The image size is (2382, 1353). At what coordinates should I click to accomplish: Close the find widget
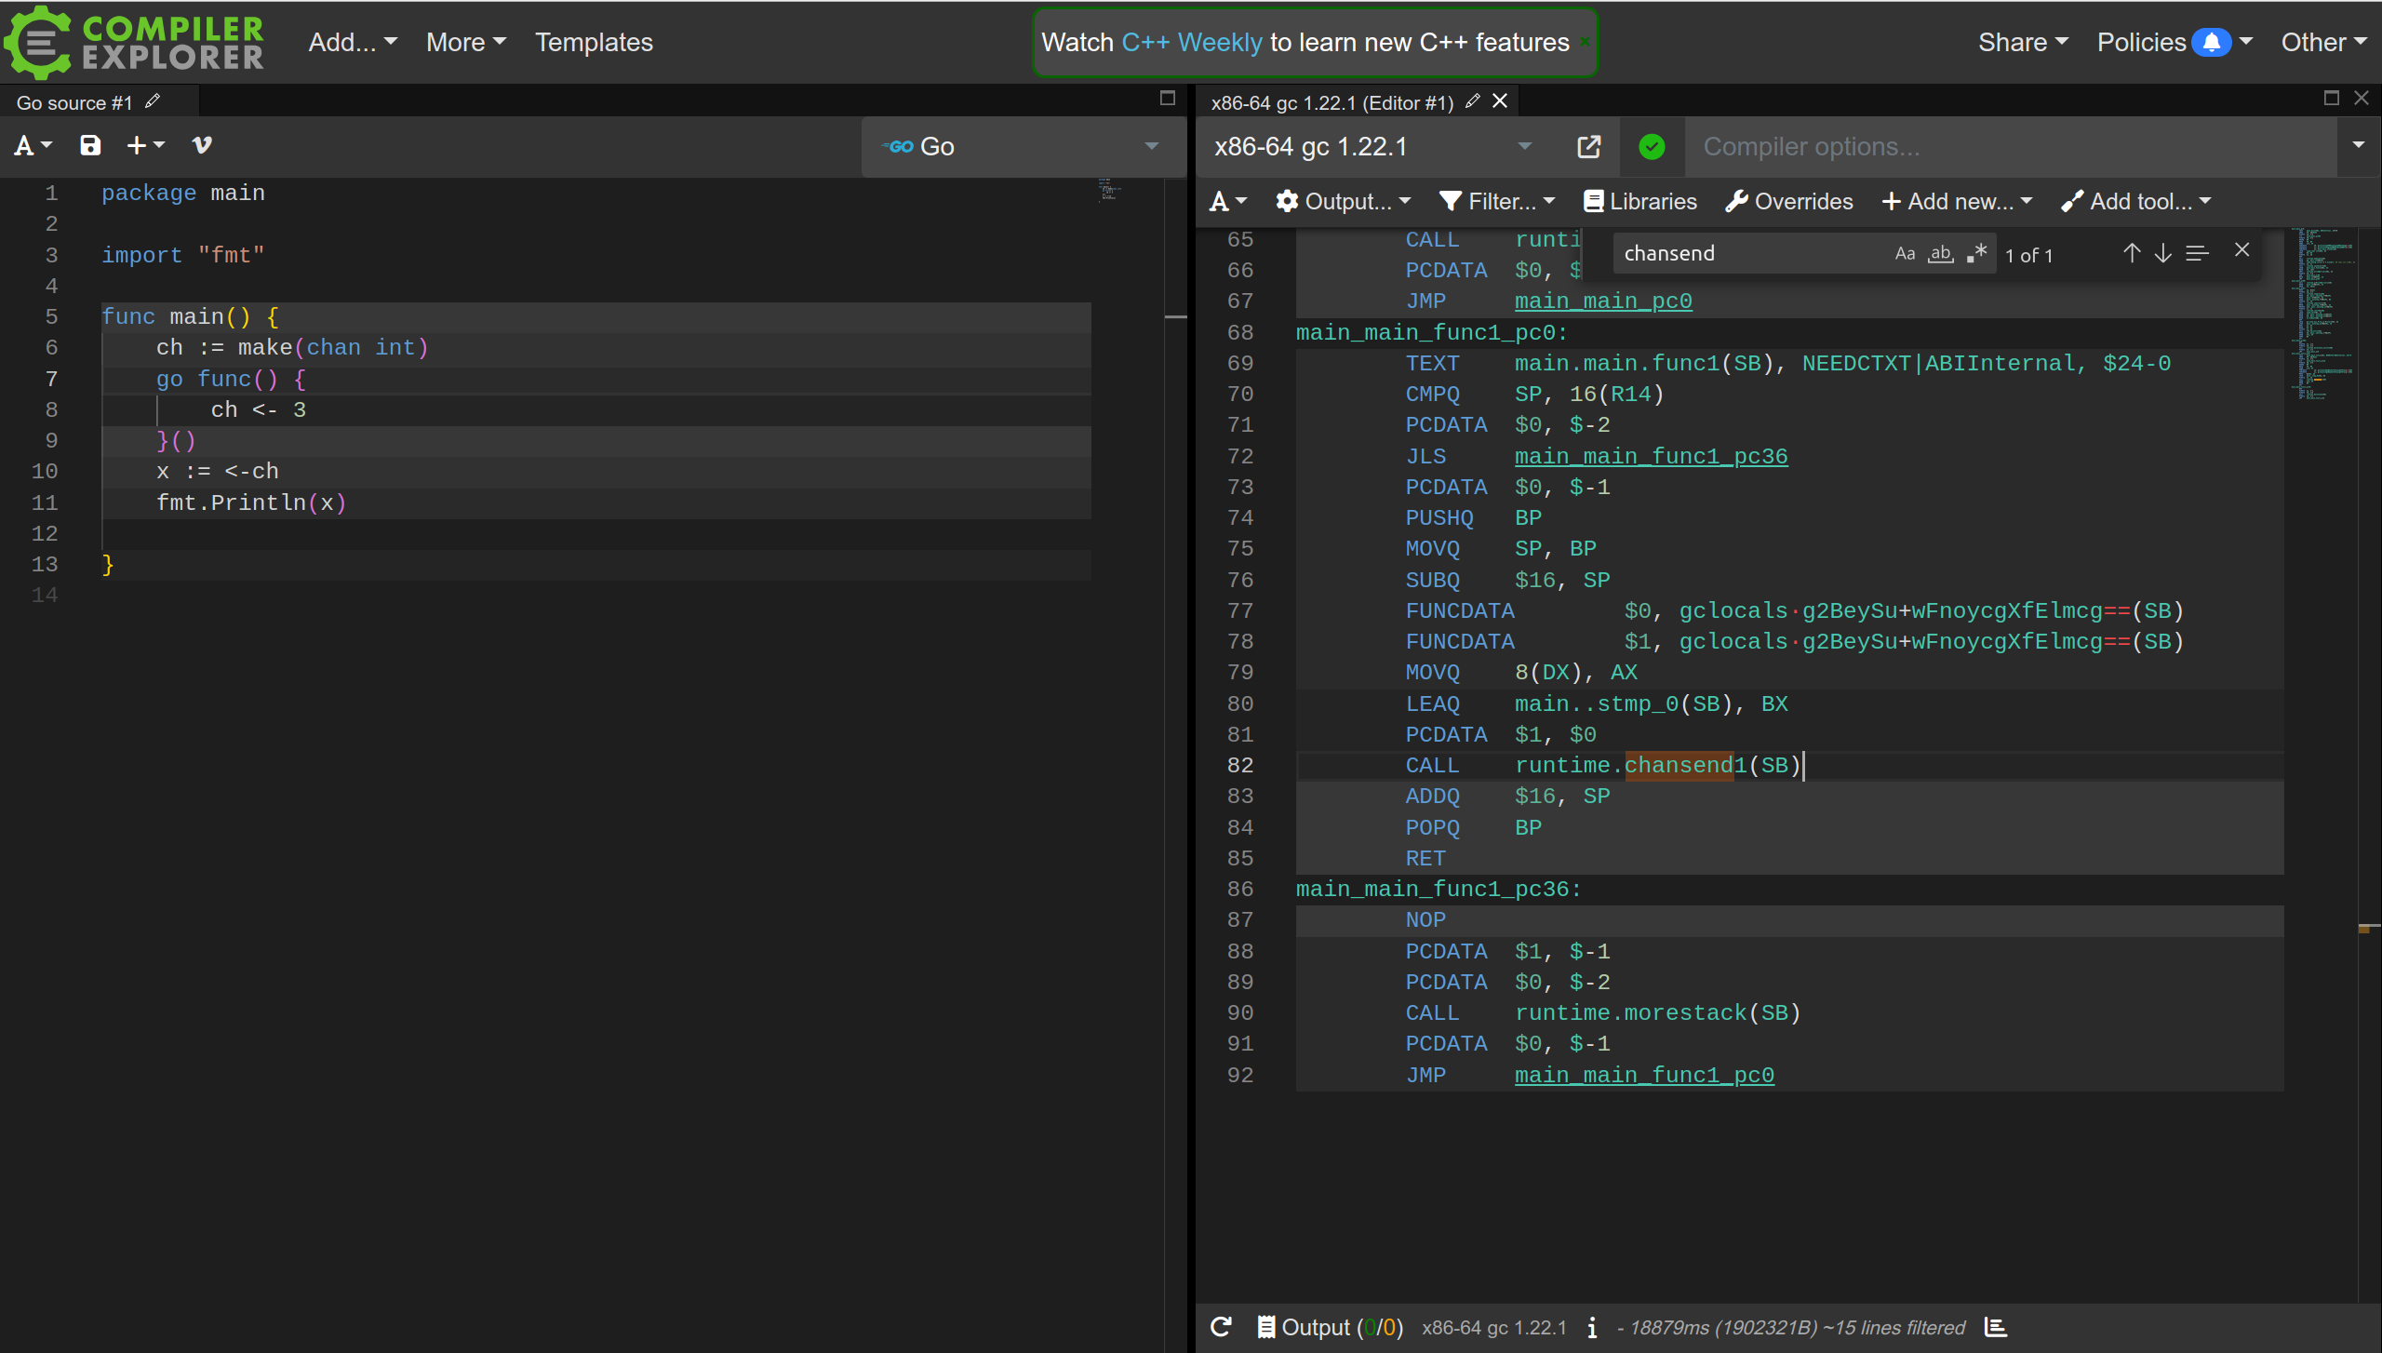pyautogui.click(x=2242, y=249)
